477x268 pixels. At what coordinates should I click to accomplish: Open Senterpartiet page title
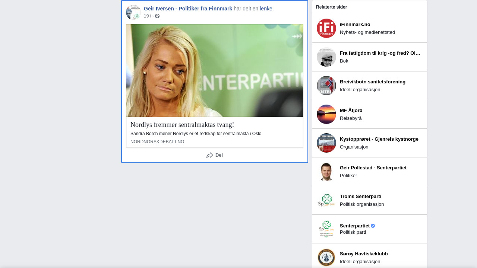(x=355, y=226)
